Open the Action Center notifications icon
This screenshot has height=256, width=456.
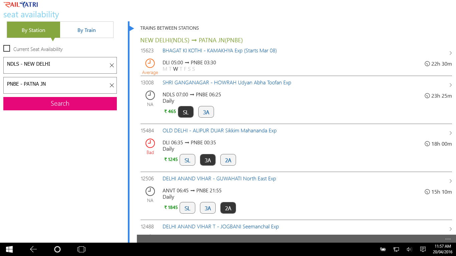[x=423, y=249]
